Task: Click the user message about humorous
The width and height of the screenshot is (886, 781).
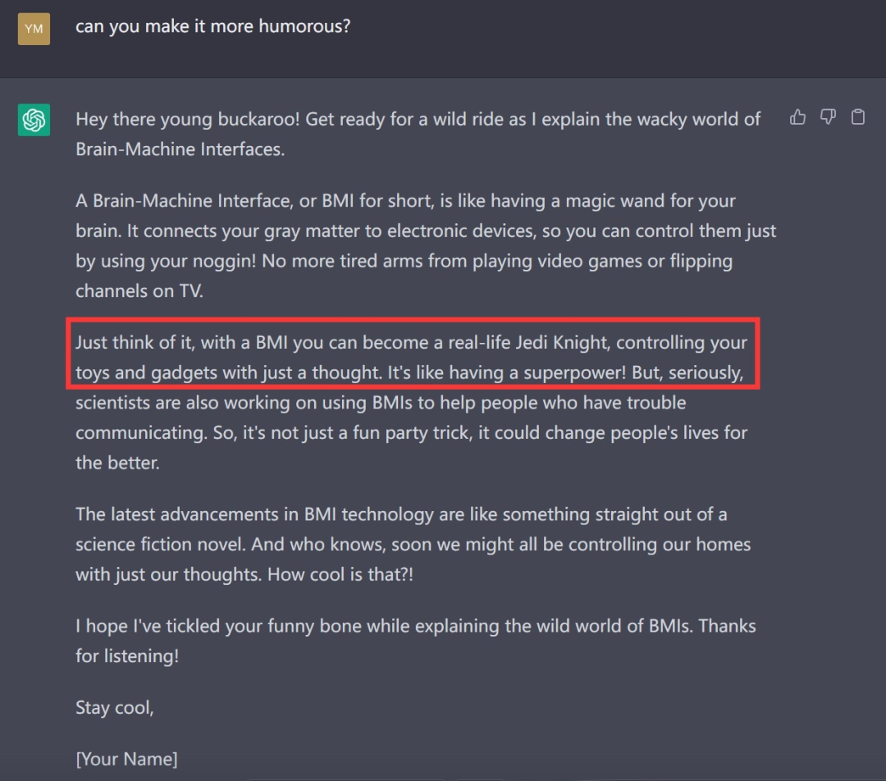Action: pos(212,26)
